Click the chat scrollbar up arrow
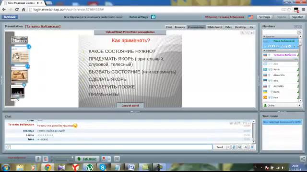The width and height of the screenshot is (307, 172). pos(254,122)
